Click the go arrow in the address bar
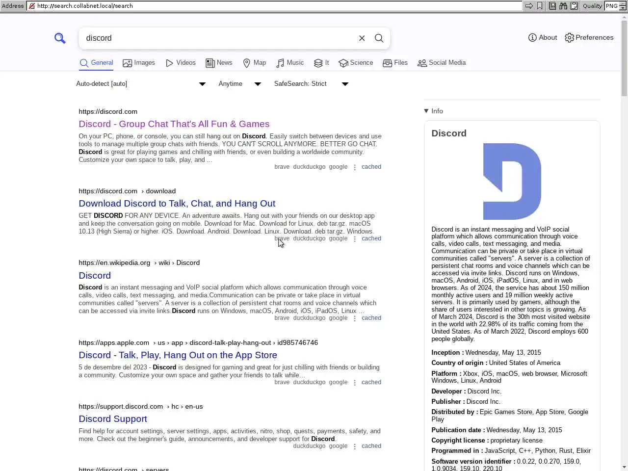Image resolution: width=628 pixels, height=471 pixels. click(529, 6)
